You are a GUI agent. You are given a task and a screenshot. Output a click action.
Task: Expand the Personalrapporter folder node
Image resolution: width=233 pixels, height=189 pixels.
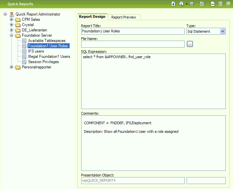pos(12,67)
